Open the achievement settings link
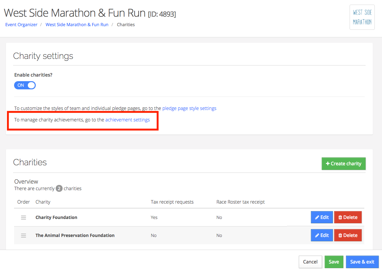The image size is (382, 272). [127, 120]
